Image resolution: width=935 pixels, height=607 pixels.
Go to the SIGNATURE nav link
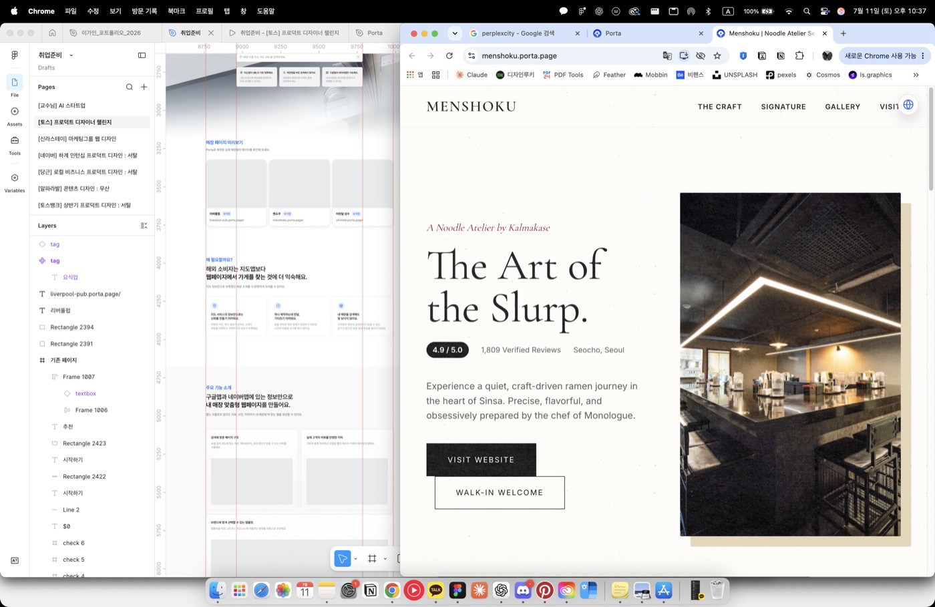click(783, 107)
